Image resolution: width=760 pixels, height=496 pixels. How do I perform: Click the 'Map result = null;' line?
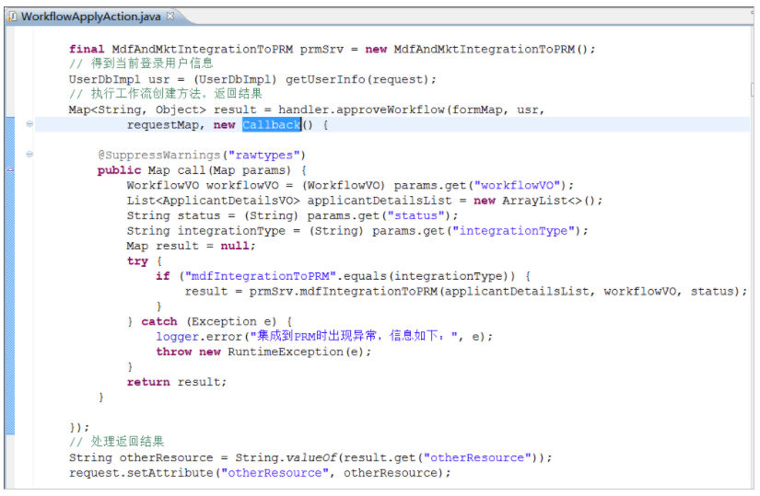191,246
